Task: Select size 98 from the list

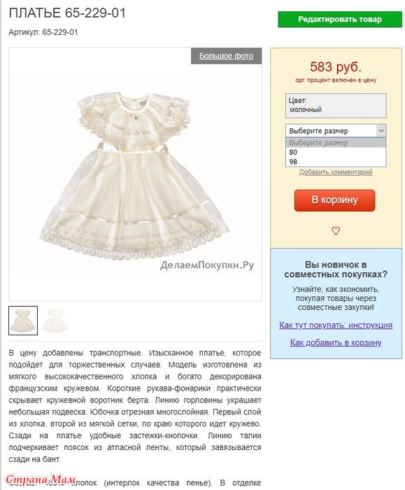Action: tap(336, 162)
